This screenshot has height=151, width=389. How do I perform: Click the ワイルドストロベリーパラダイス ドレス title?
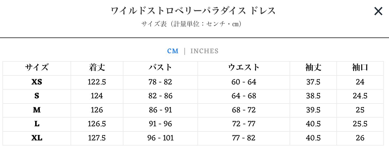[193, 11]
